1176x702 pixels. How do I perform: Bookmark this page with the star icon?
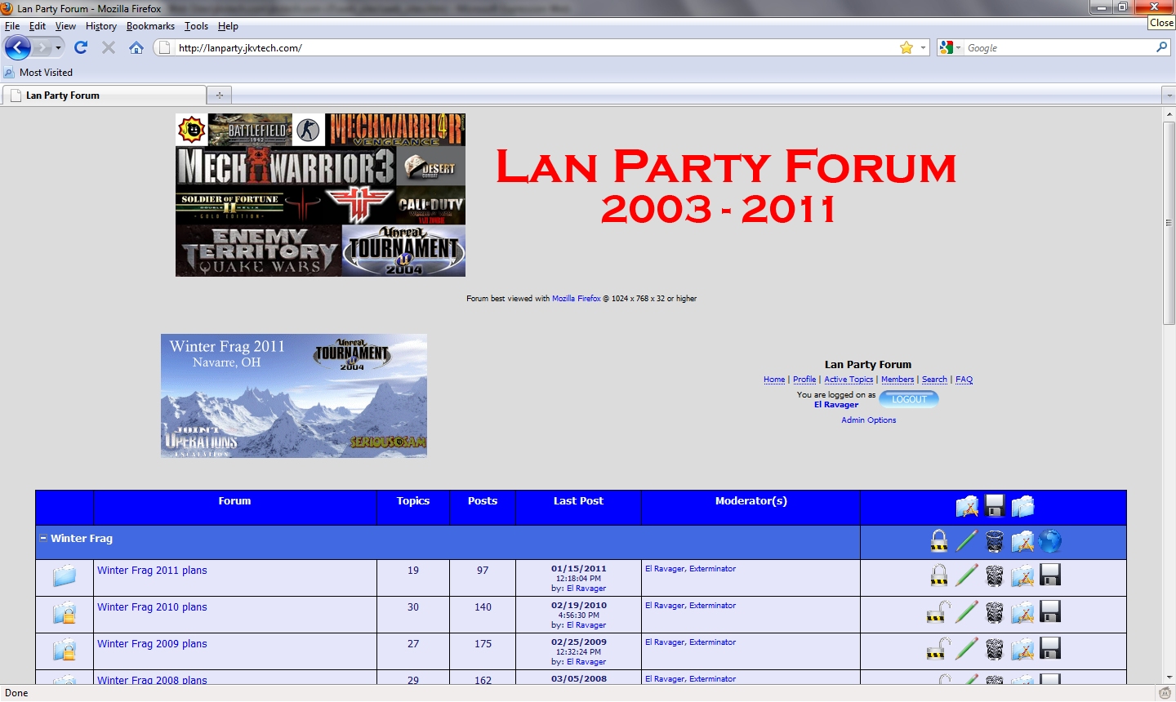pyautogui.click(x=906, y=47)
